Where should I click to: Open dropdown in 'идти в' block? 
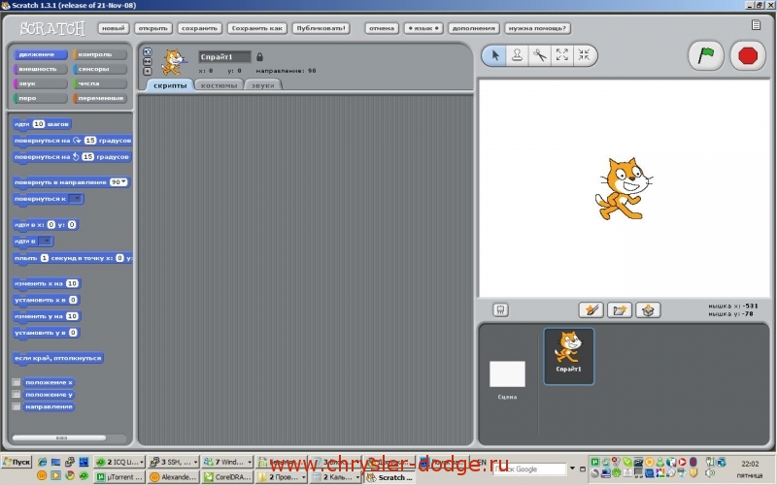pyautogui.click(x=45, y=241)
